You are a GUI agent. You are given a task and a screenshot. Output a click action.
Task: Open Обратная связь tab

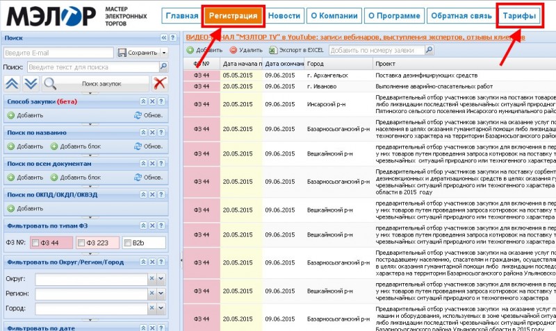tap(461, 16)
